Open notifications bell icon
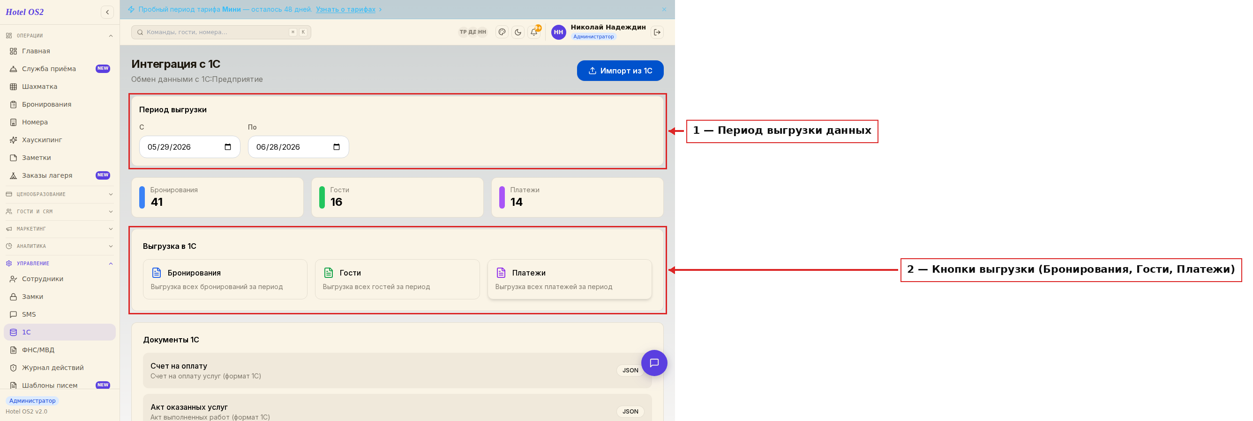Screen dimensions: 1253x421 534,32
